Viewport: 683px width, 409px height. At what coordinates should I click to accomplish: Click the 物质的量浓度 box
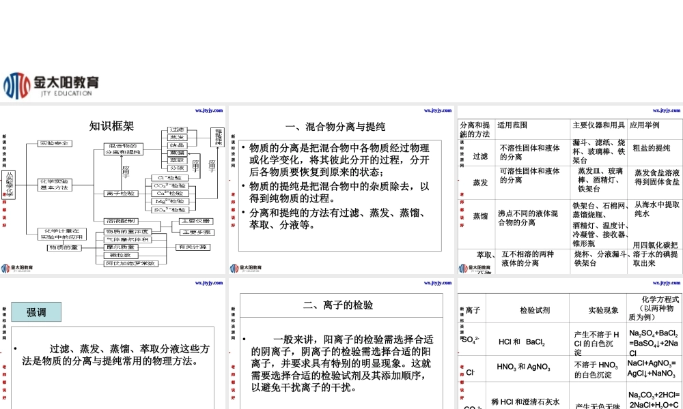[x=127, y=232]
